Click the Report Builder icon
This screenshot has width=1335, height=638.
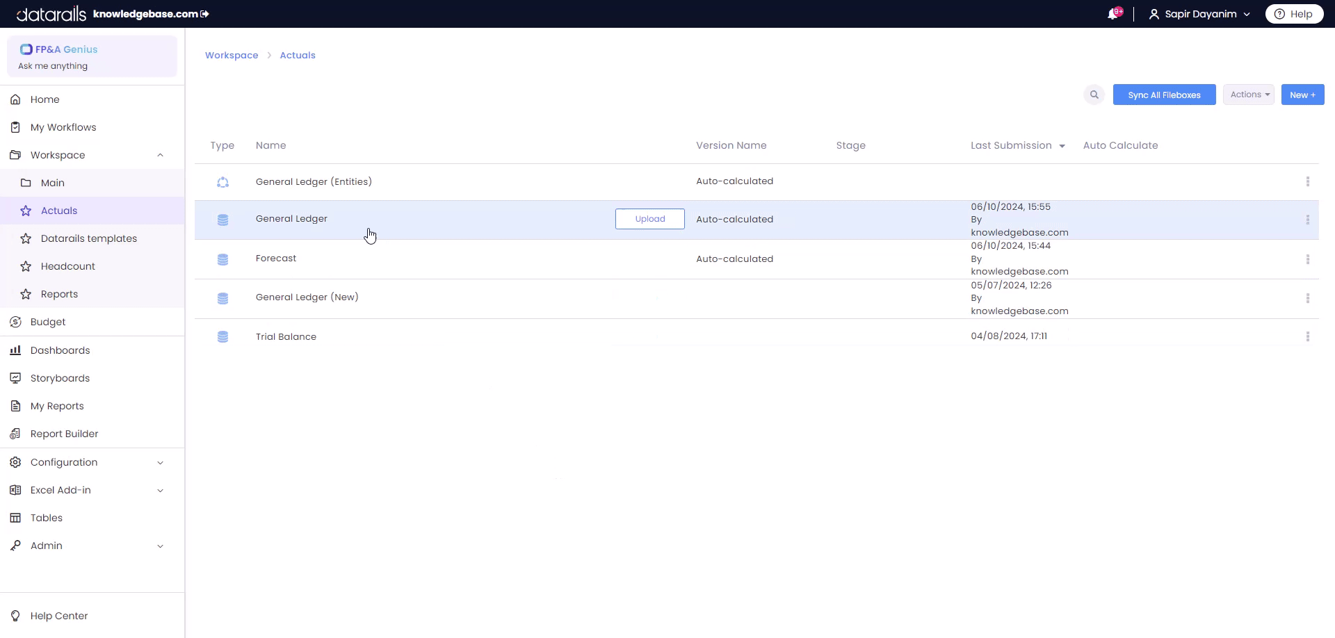click(15, 434)
